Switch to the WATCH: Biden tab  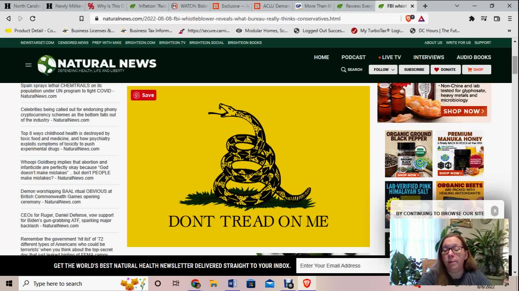[189, 6]
